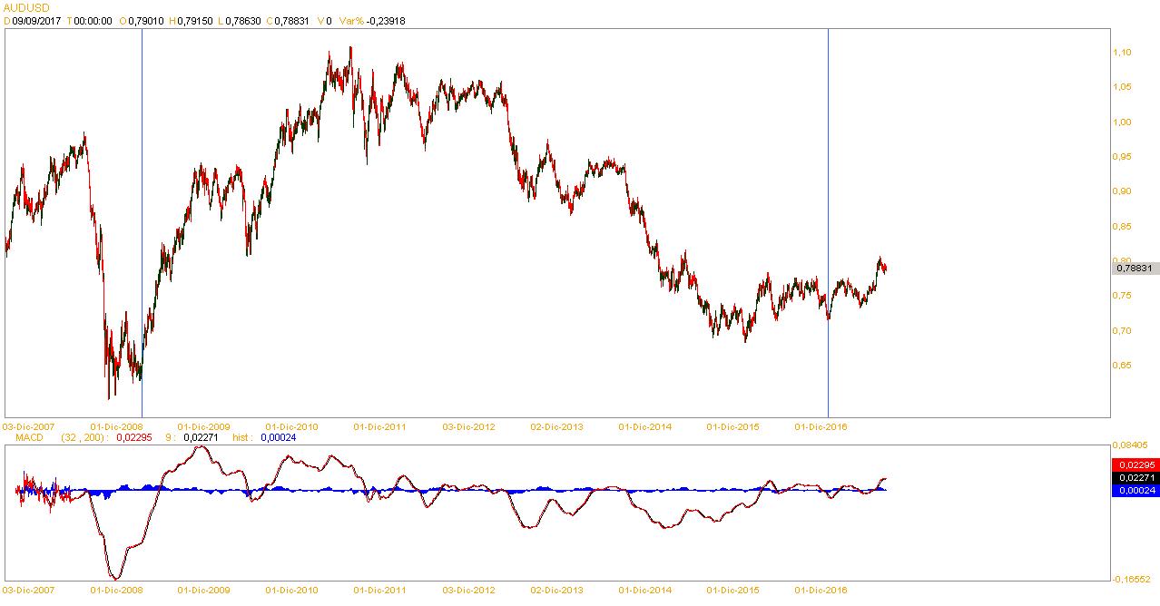Image resolution: width=1160 pixels, height=606 pixels.
Task: Click 03-Dic-2012 on the MACD panel date axis
Action: (468, 590)
